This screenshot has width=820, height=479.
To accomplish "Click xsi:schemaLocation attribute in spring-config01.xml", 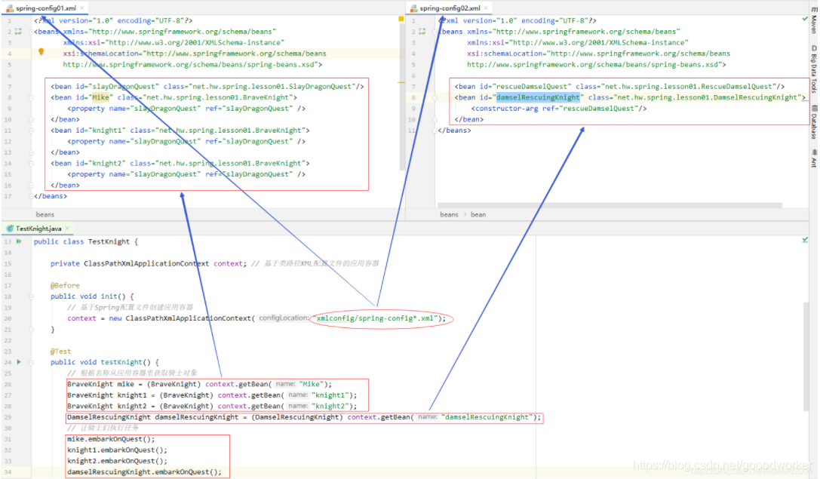I will [x=101, y=54].
